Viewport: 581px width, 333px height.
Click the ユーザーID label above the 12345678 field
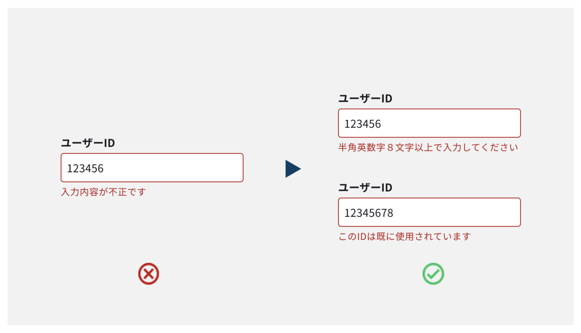click(365, 188)
